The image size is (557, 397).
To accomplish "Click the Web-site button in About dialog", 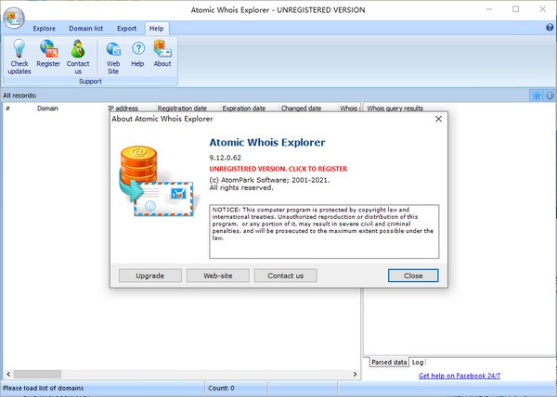I will coord(218,275).
